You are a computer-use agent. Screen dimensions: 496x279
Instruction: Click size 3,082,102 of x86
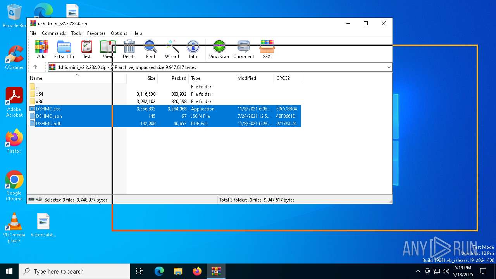click(146, 102)
